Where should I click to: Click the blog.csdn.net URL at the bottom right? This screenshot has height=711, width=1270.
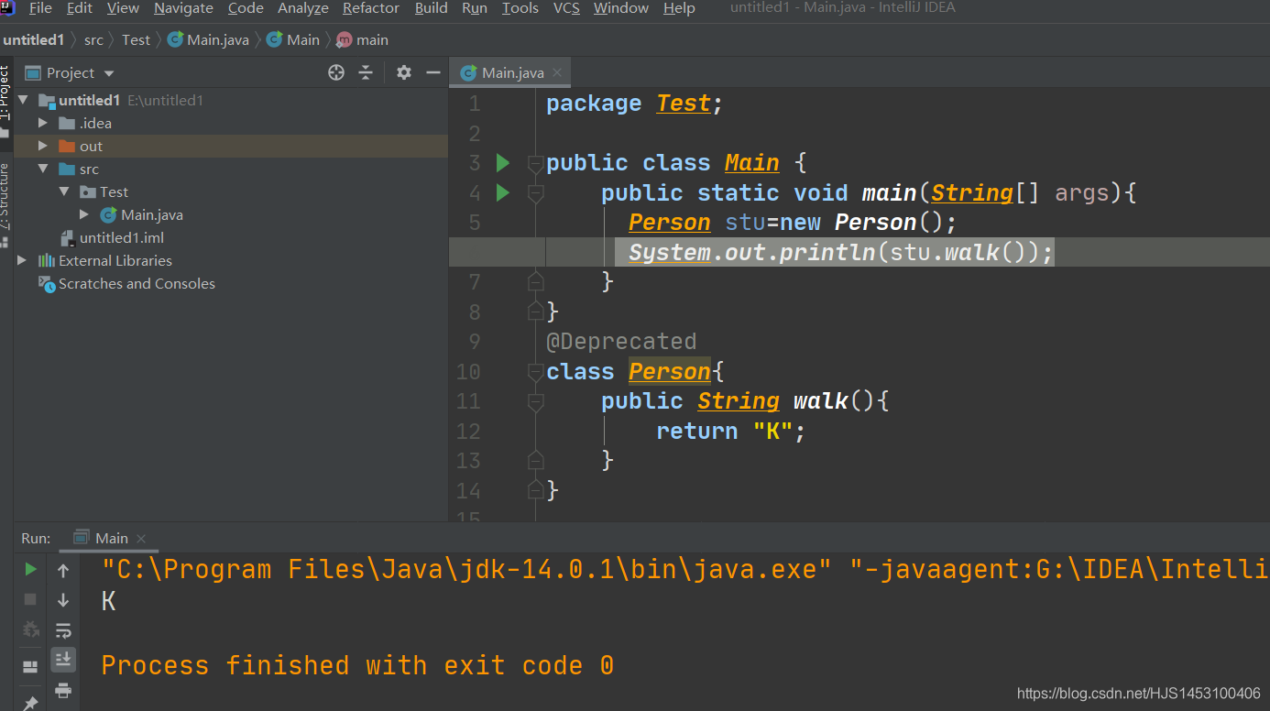[x=1139, y=694]
